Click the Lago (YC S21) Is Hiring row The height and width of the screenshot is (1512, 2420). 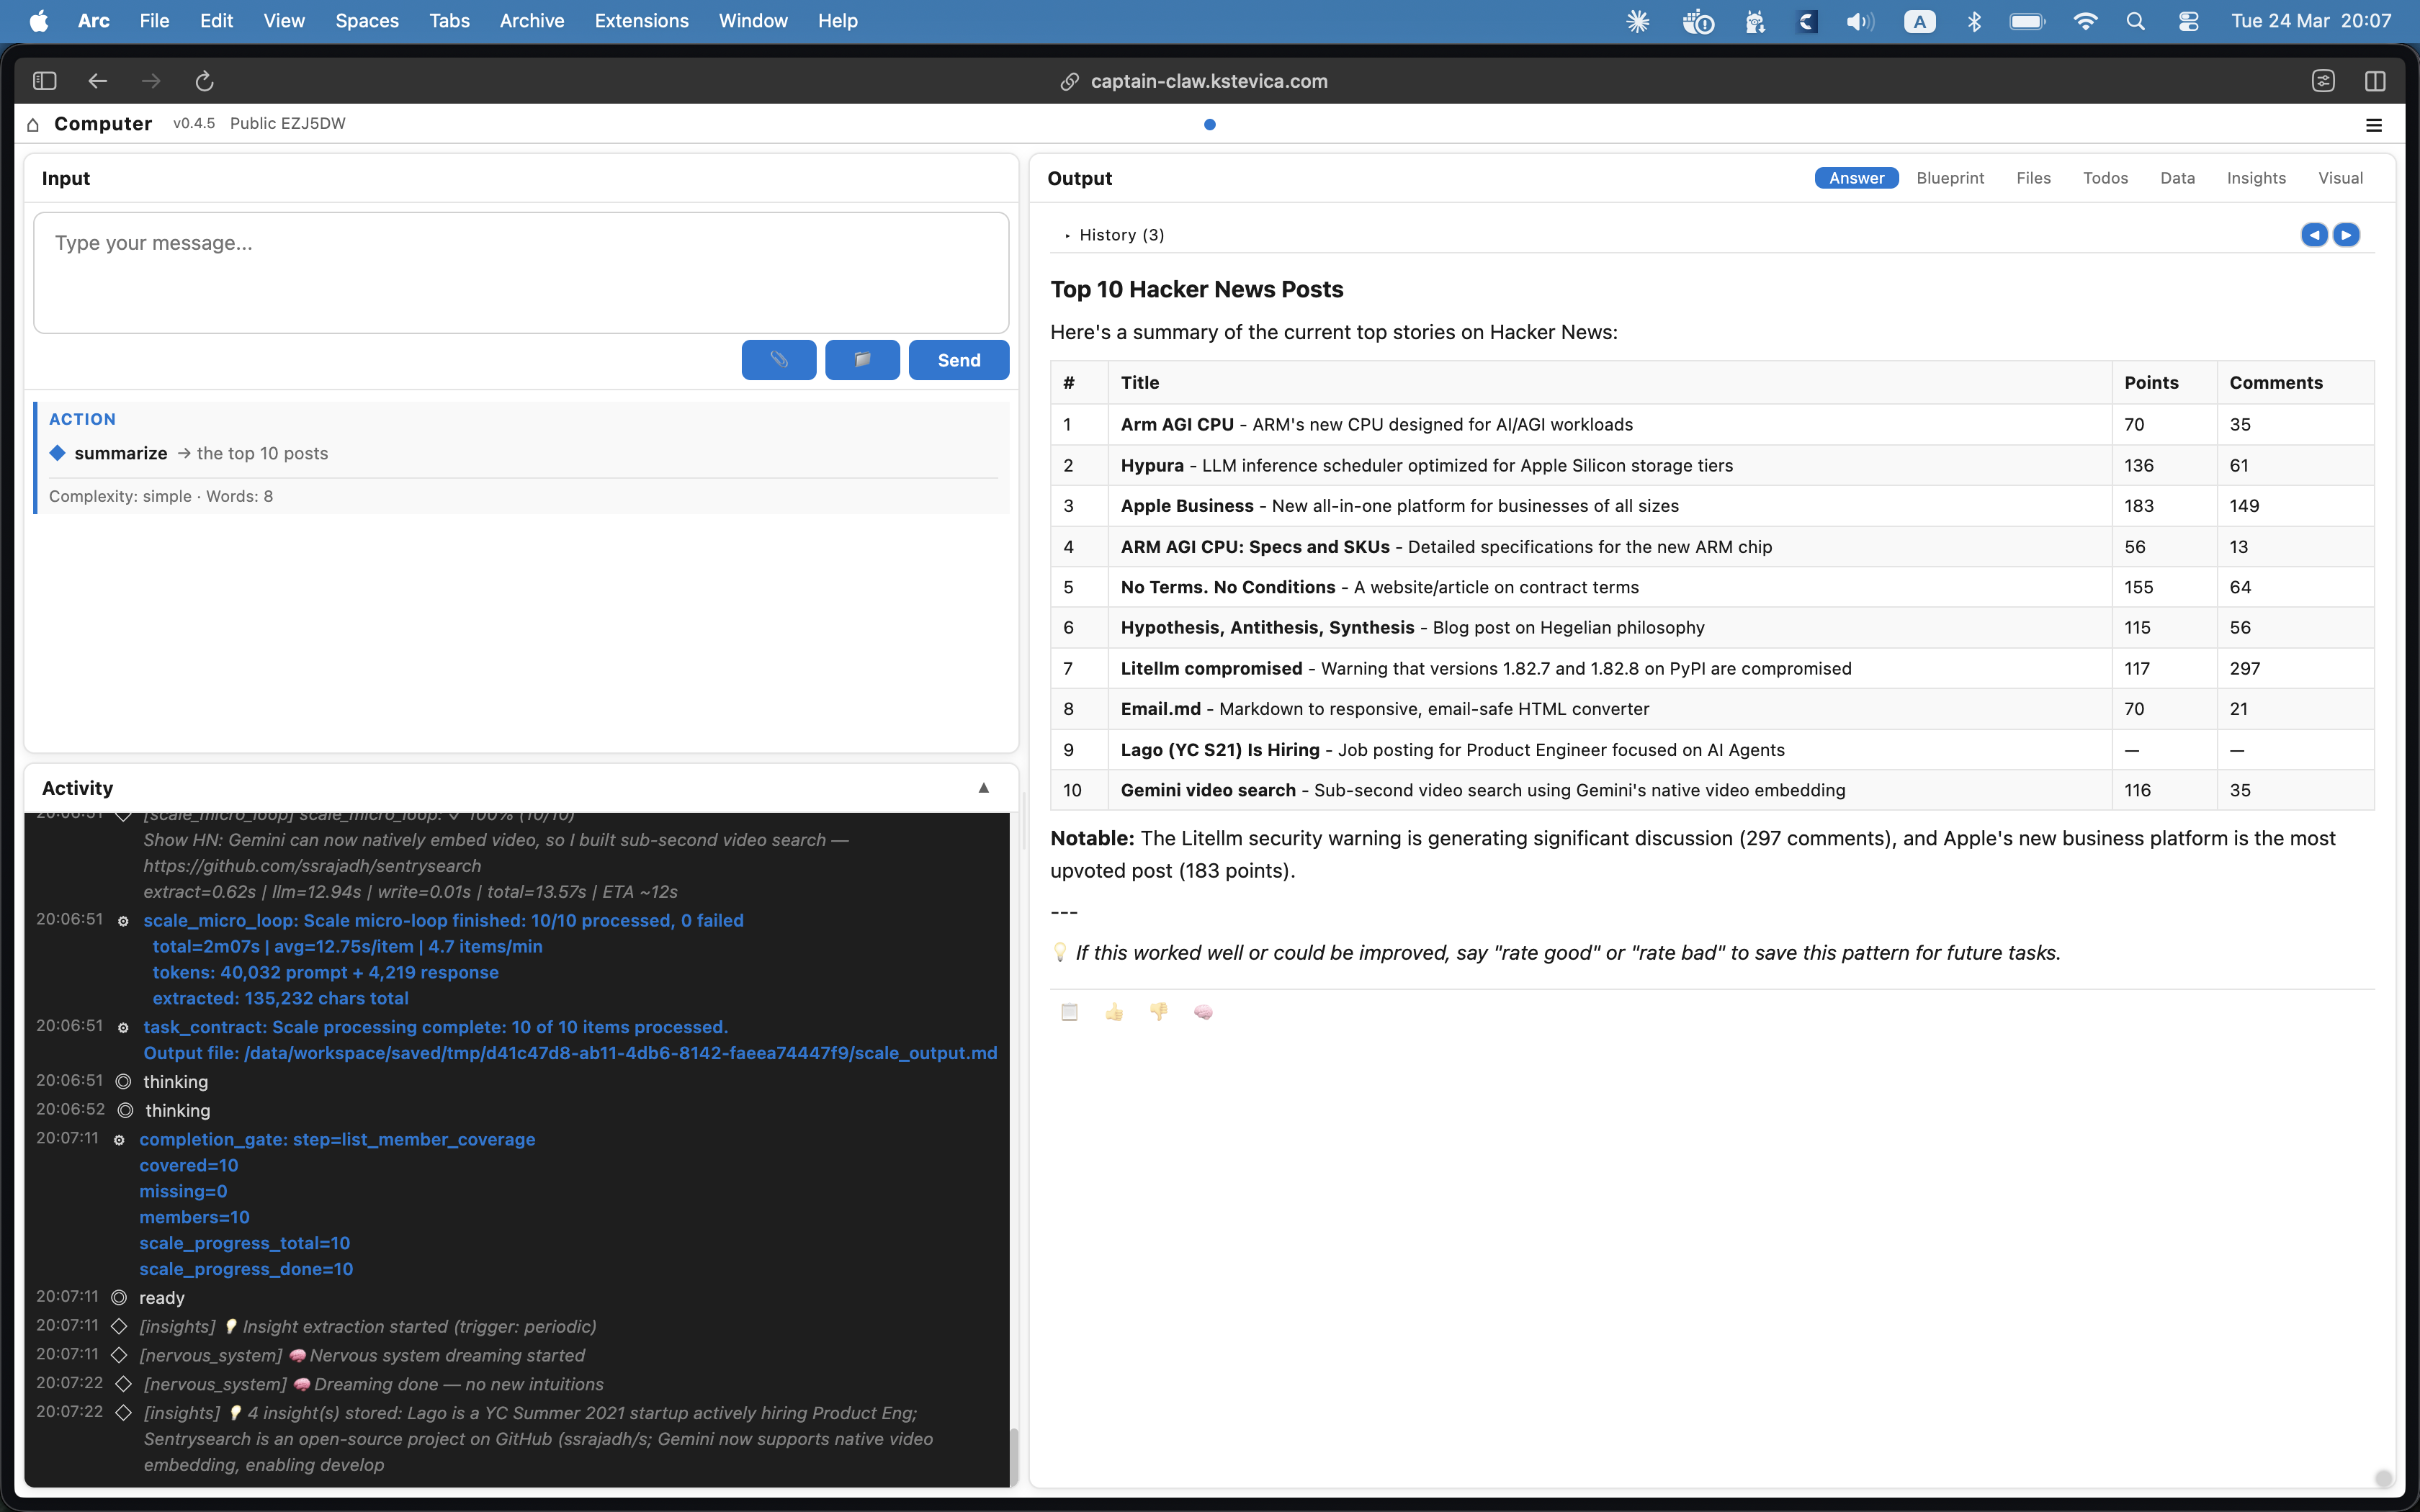point(1712,750)
